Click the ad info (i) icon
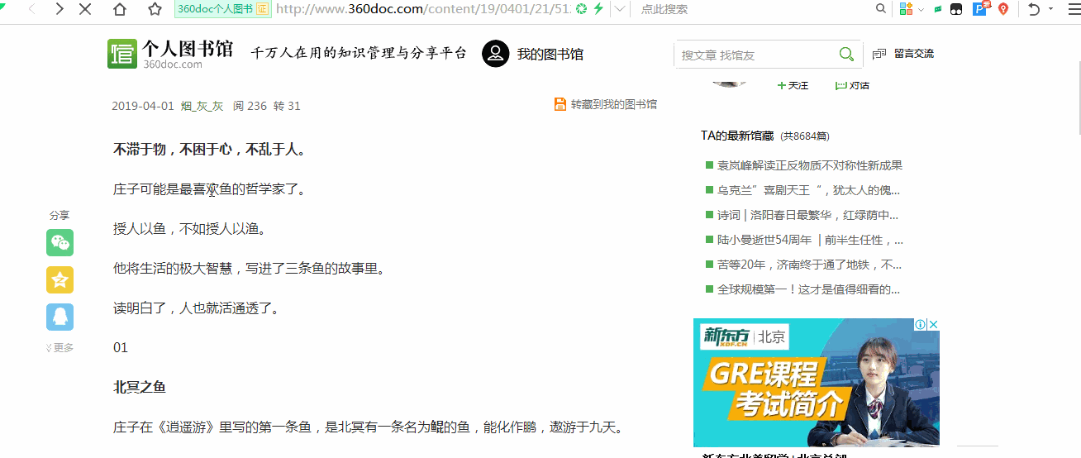Screen dimensions: 1081x458 920,325
